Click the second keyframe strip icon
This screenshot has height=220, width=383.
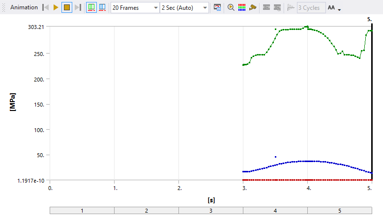pyautogui.click(x=277, y=7)
